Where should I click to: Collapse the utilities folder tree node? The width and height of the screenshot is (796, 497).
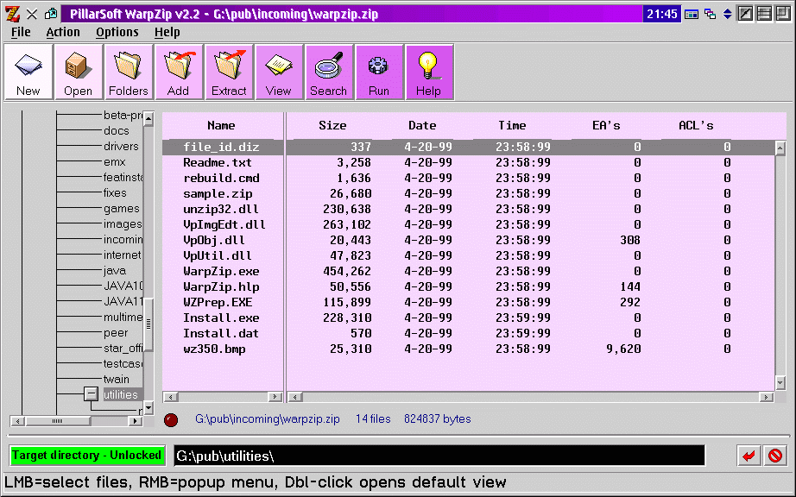coord(91,393)
